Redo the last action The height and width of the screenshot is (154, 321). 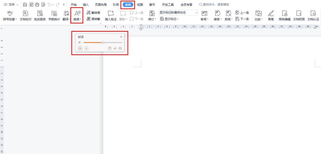[58, 5]
